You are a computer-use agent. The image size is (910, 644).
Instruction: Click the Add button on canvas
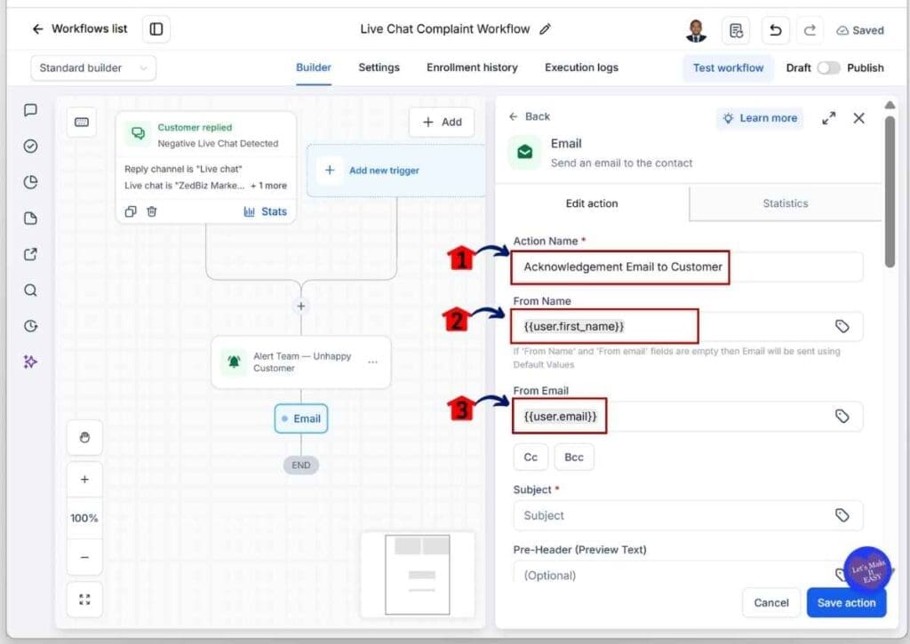tap(442, 122)
